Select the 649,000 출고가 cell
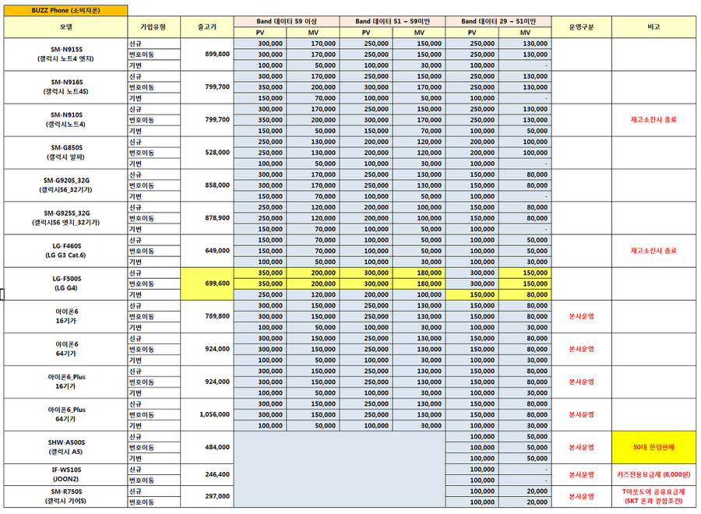Screen dimensions: 701x514 point(207,251)
